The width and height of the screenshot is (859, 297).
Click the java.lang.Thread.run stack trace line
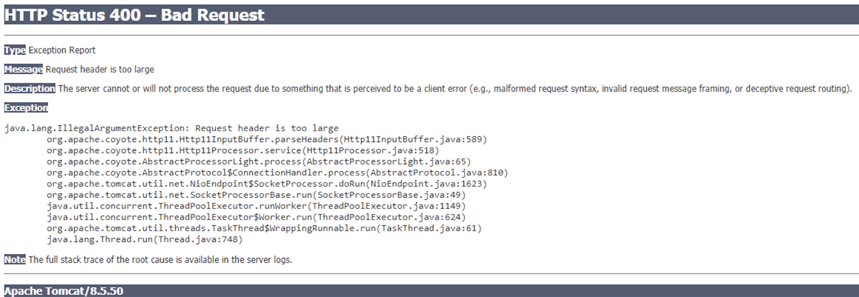(145, 240)
